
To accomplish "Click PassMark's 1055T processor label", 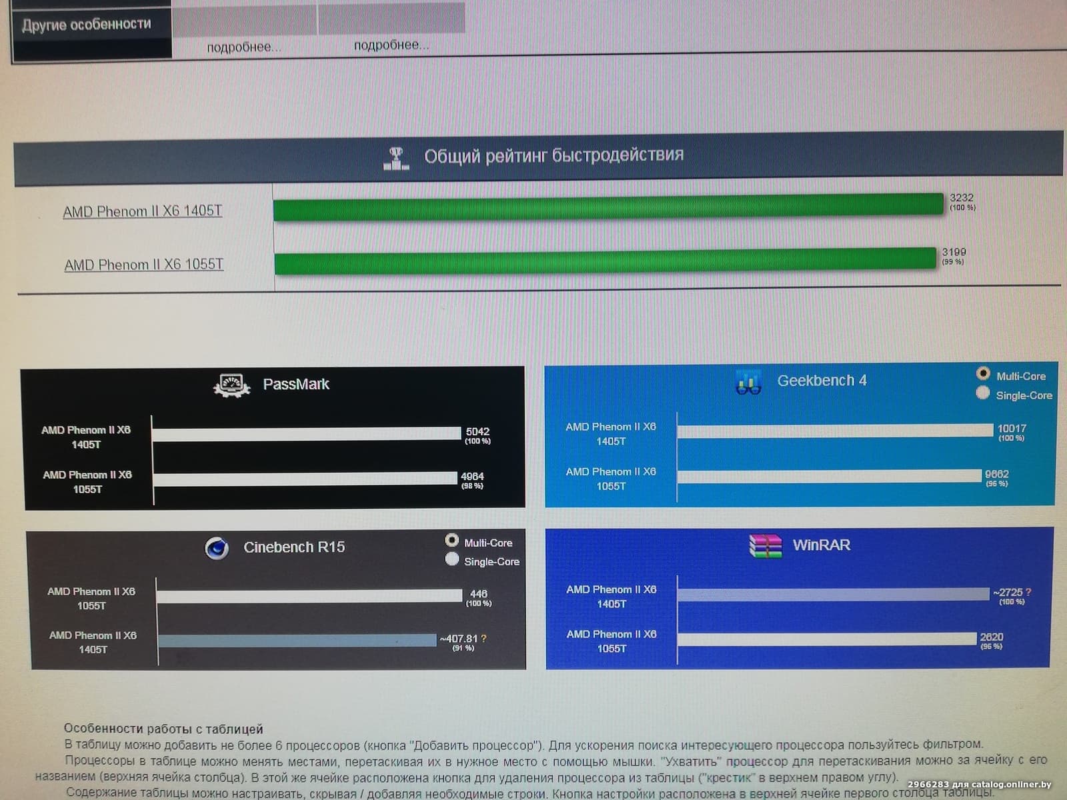I will 87,482.
